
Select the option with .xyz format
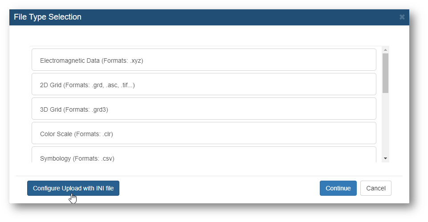(x=204, y=60)
